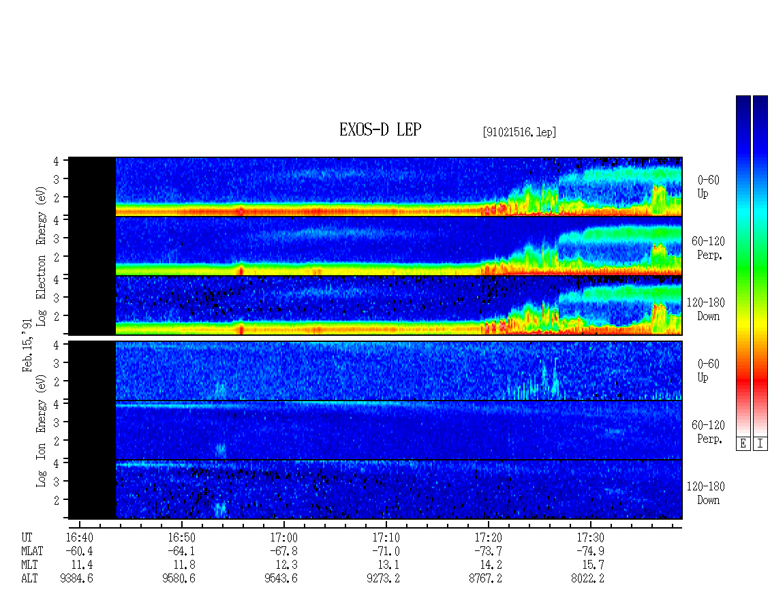Click the MLT value 11.8
This screenshot has height=596, width=770.
pyautogui.click(x=184, y=565)
